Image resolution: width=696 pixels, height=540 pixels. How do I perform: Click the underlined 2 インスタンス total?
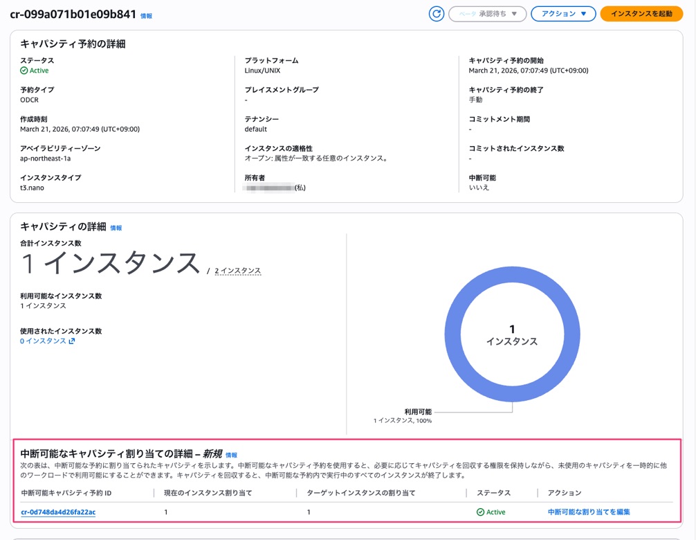(x=237, y=271)
